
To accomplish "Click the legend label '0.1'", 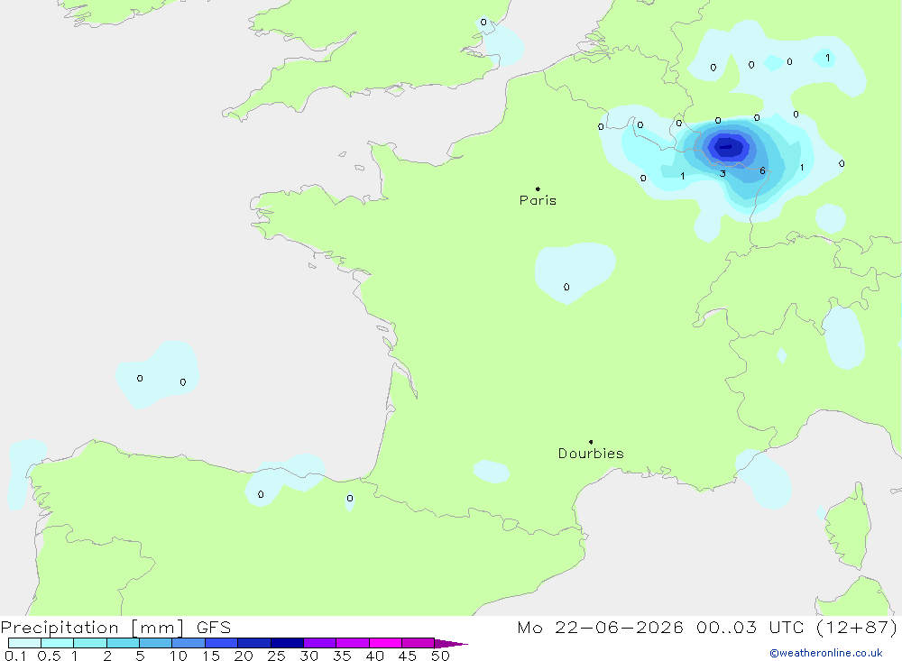I will coord(15,656).
